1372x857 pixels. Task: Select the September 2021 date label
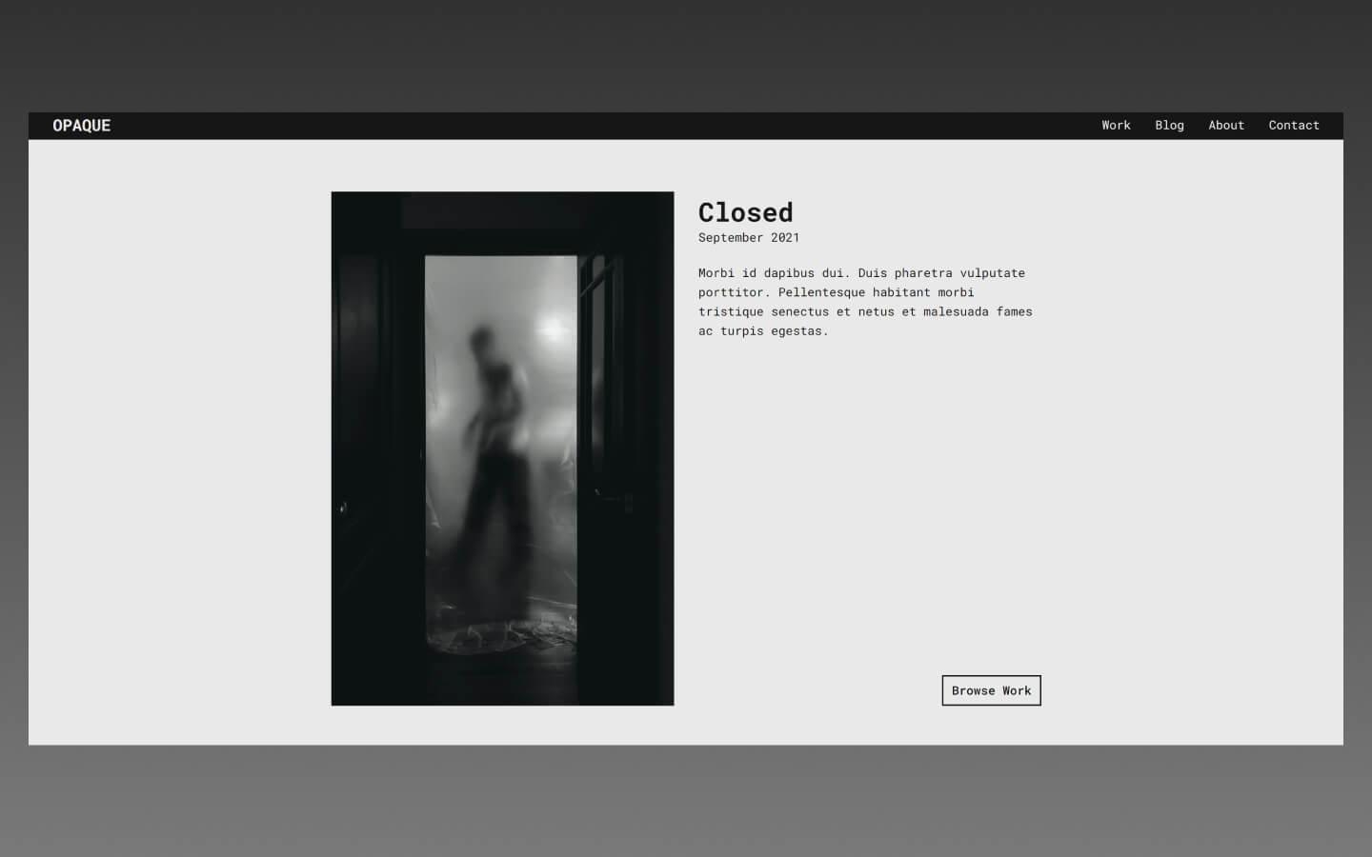pyautogui.click(x=749, y=237)
